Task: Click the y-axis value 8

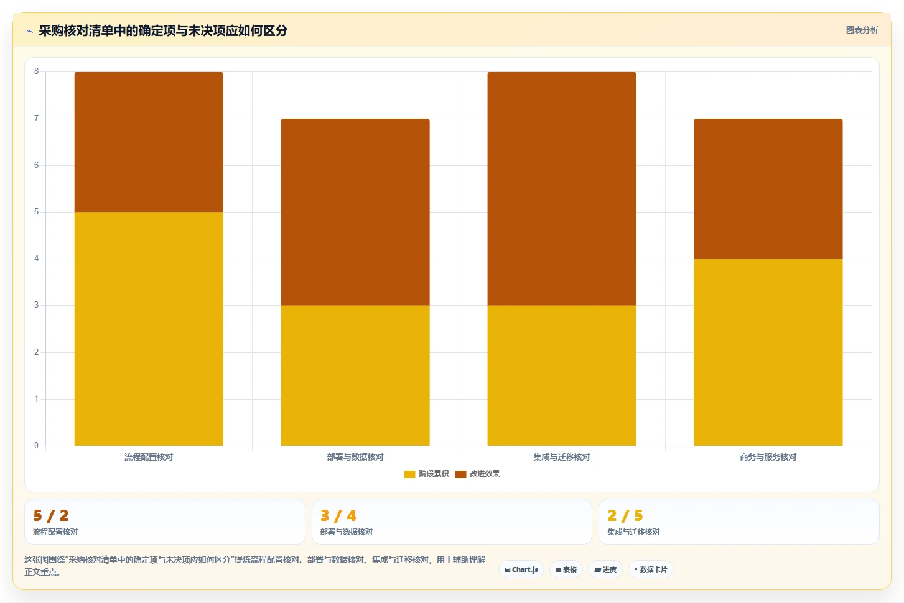Action: tap(36, 71)
